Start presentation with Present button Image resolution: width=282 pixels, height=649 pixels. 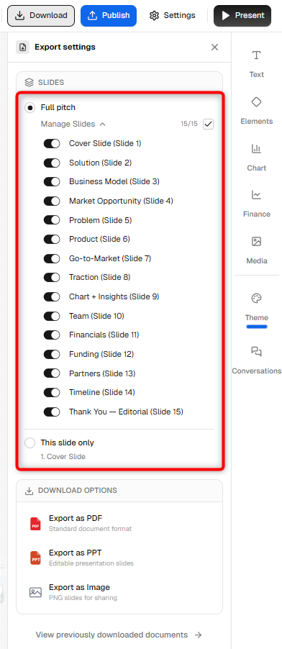[242, 16]
